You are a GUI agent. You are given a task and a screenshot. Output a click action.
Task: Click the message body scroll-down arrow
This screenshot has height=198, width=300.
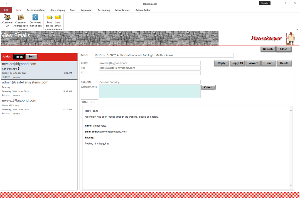[291, 185]
